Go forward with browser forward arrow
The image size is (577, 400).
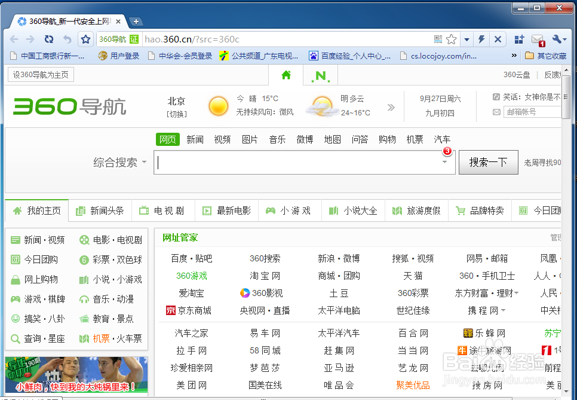pyautogui.click(x=30, y=39)
